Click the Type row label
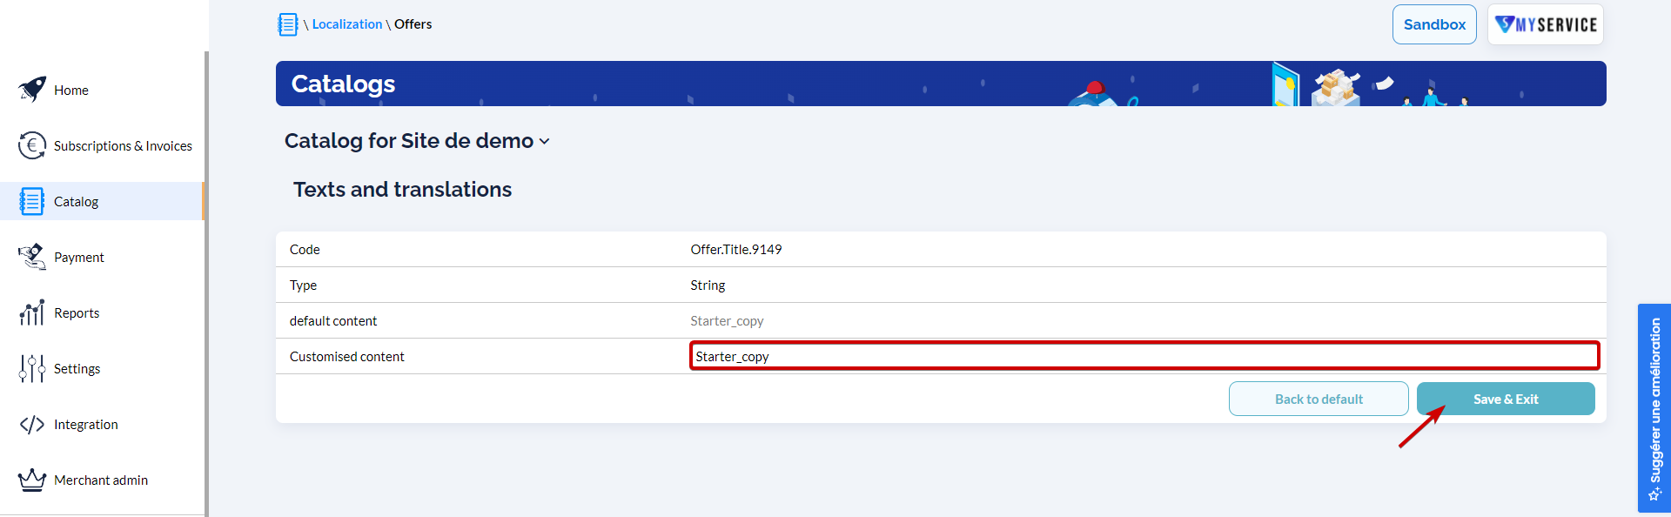Image resolution: width=1671 pixels, height=517 pixels. [x=303, y=285]
